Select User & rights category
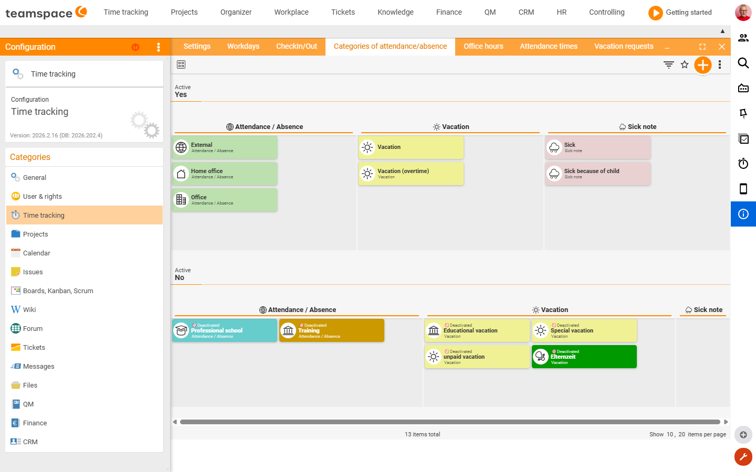Screen dimensions: 756x472 click(85, 196)
